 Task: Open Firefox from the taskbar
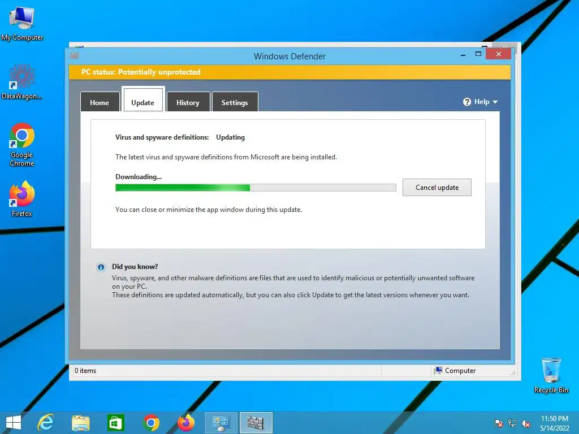[x=186, y=423]
